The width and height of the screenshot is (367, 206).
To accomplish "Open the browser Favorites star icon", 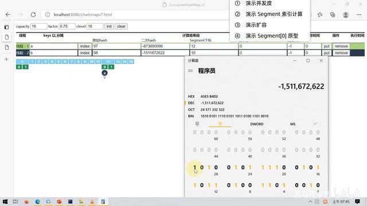I will pyautogui.click(x=320, y=14).
